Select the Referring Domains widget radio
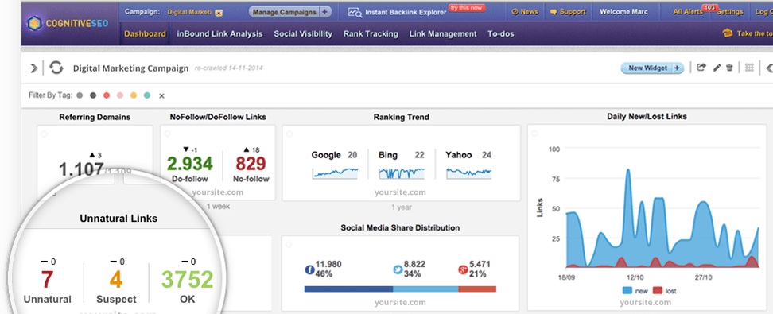This screenshot has width=773, height=314. click(x=44, y=134)
